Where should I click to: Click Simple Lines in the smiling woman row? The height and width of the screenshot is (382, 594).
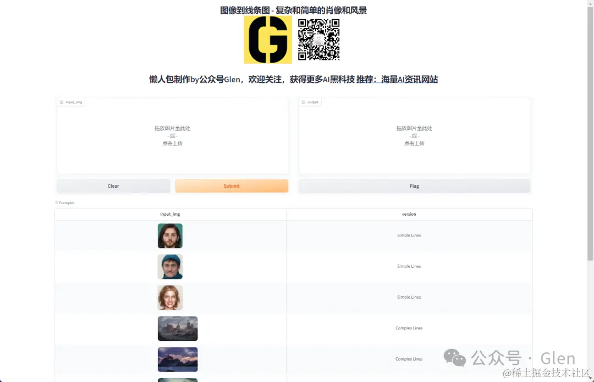click(409, 297)
